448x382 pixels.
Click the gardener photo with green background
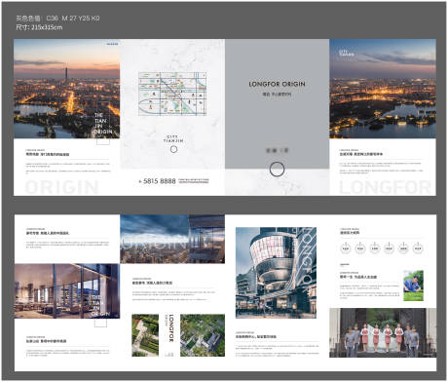tap(413, 286)
